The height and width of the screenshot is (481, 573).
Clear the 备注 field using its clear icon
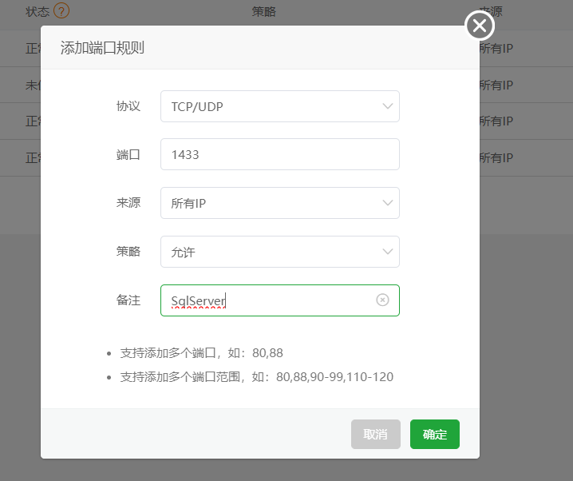pos(382,300)
